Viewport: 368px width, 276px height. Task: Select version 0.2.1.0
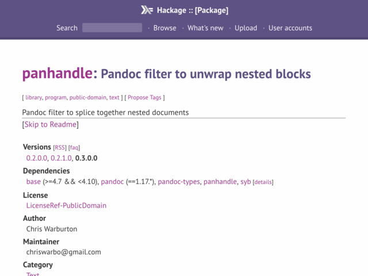coord(61,158)
